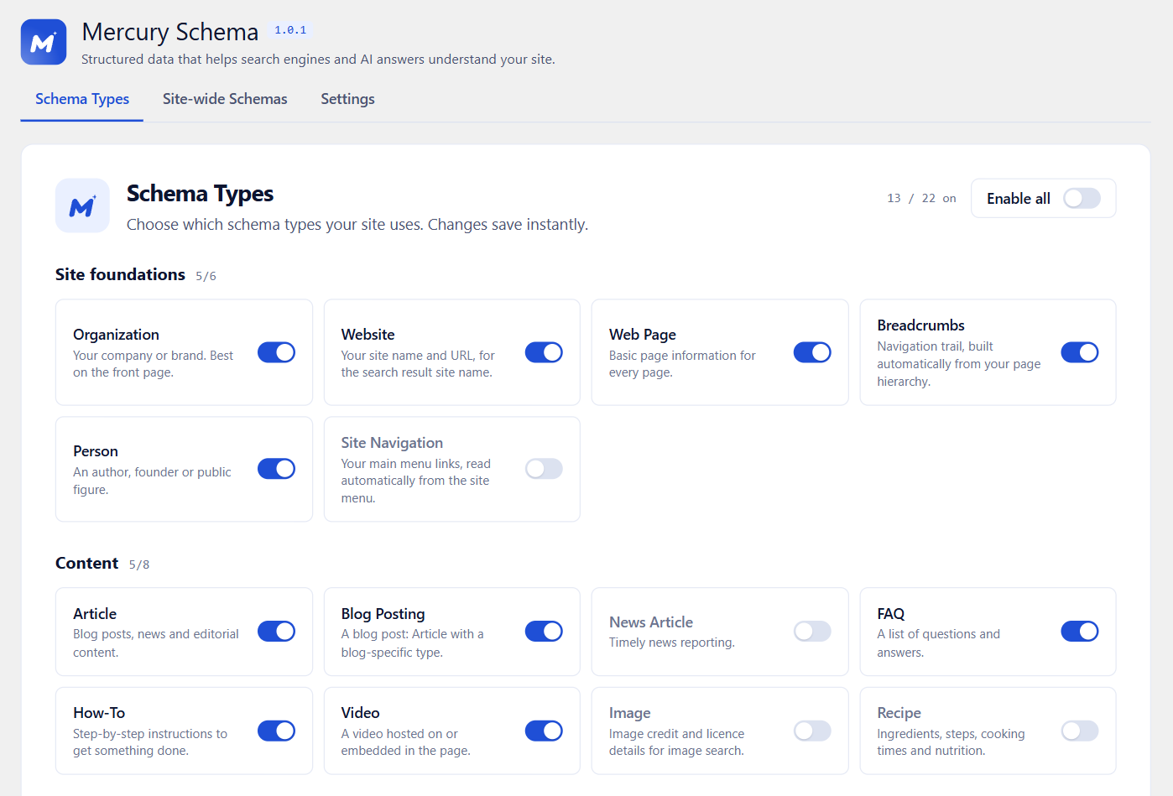The height and width of the screenshot is (796, 1173).
Task: Click the Content '5/8' count
Action: click(x=139, y=564)
